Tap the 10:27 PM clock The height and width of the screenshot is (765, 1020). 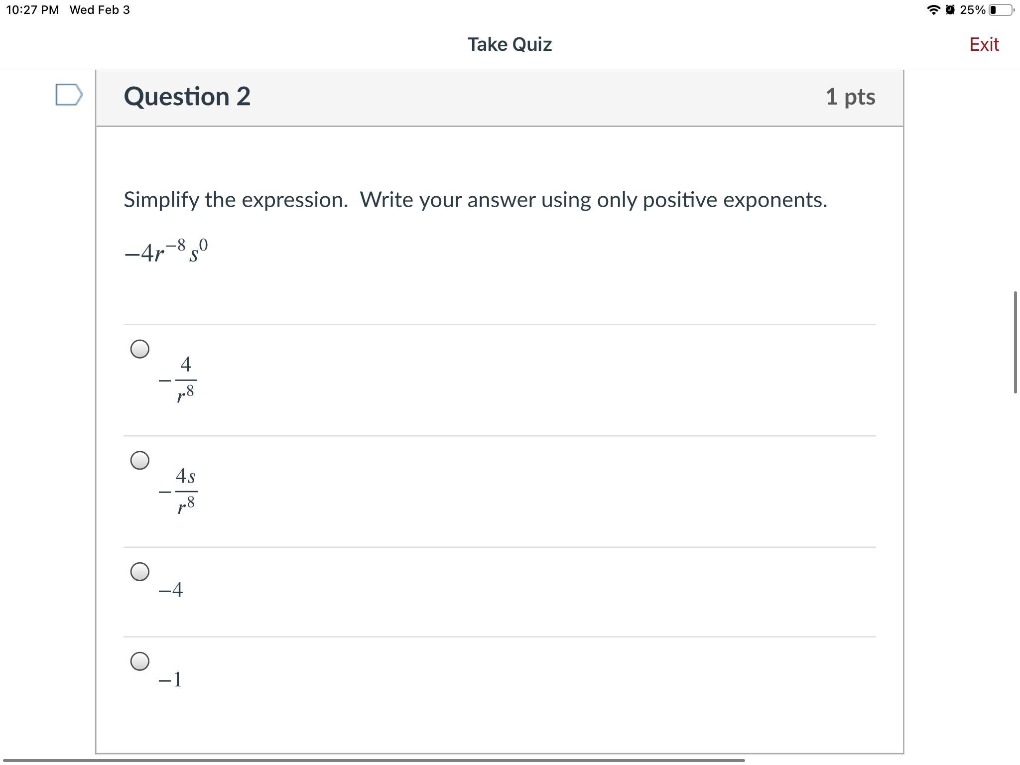[32, 10]
